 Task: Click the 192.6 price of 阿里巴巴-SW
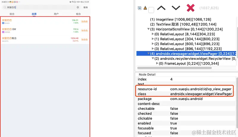[76, 29]
